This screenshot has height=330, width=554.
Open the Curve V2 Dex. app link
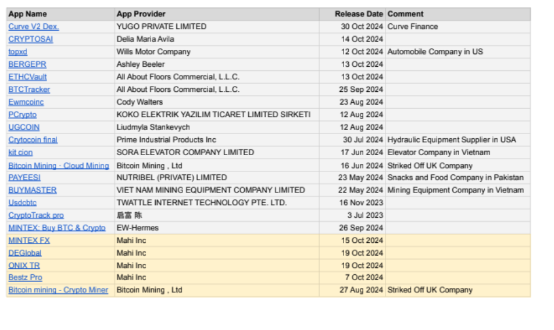tap(34, 27)
